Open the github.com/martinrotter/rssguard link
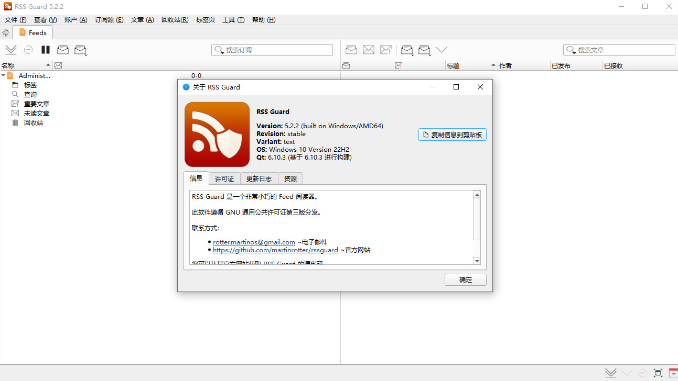Viewport: 678px width, 381px height. 275,250
